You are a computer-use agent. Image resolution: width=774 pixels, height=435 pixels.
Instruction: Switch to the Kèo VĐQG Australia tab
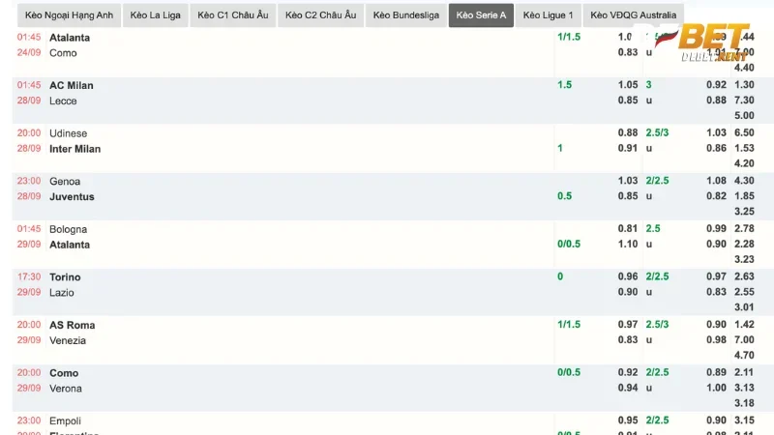point(634,15)
